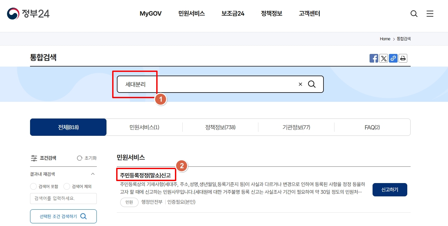Switch to the 정책정보(738) tab
This screenshot has width=448, height=226.
coord(220,127)
